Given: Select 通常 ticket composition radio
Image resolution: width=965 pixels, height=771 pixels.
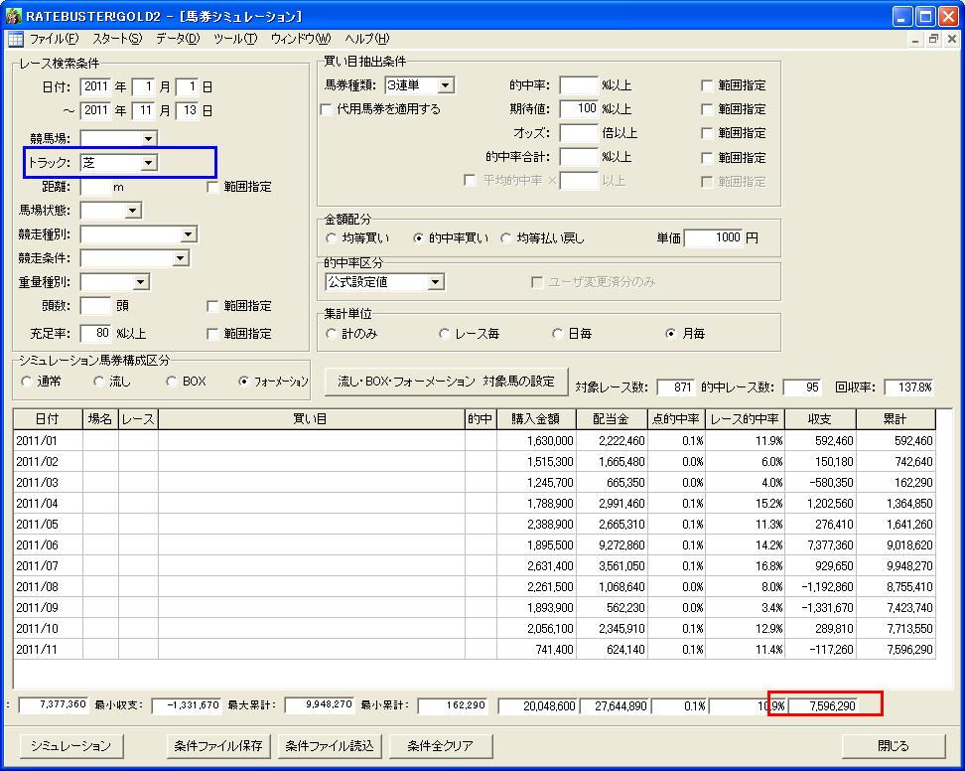Looking at the screenshot, I should [x=26, y=382].
